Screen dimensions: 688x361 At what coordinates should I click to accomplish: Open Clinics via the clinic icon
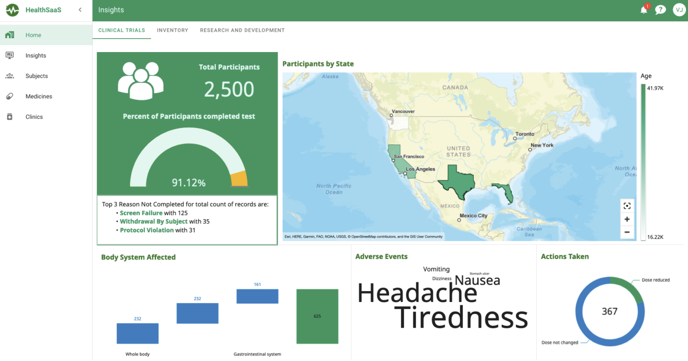point(9,117)
